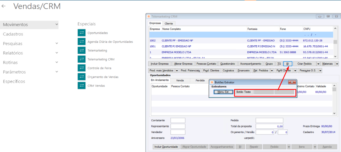Click the Total da proposta field

coord(270,126)
